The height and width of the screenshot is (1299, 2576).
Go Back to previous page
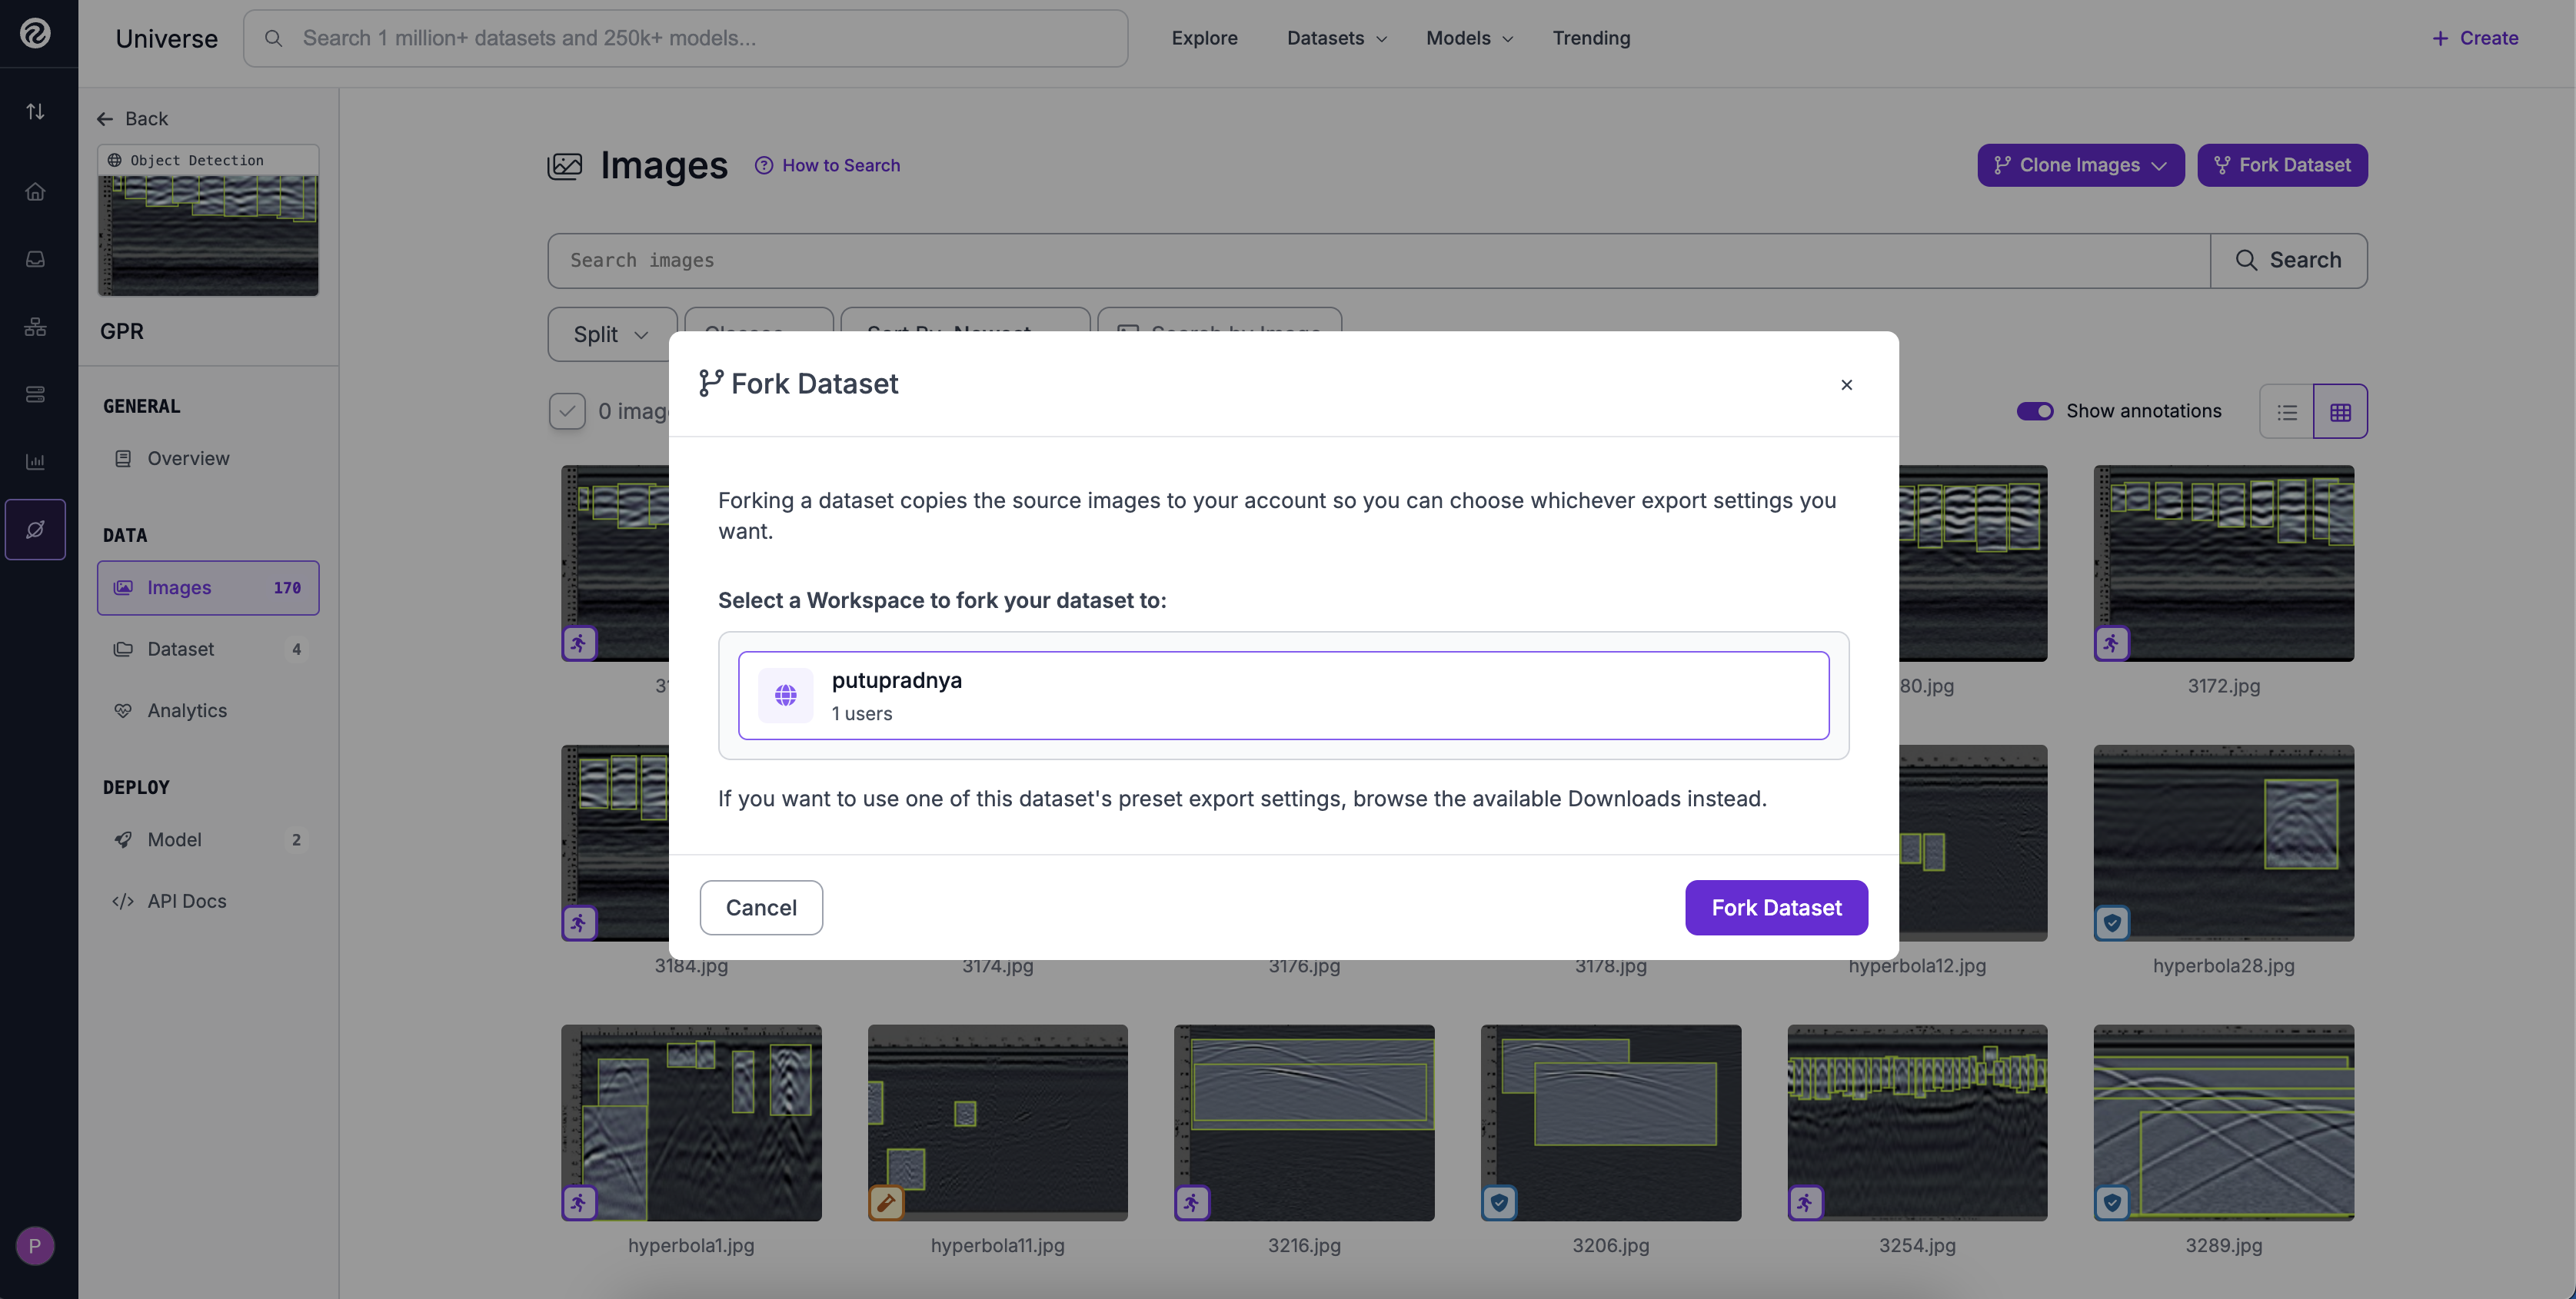pyautogui.click(x=132, y=119)
